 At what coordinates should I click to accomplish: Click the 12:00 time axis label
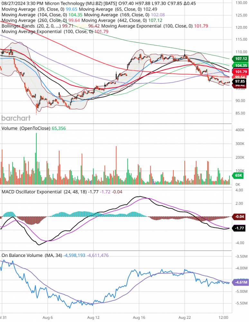pos(223,317)
